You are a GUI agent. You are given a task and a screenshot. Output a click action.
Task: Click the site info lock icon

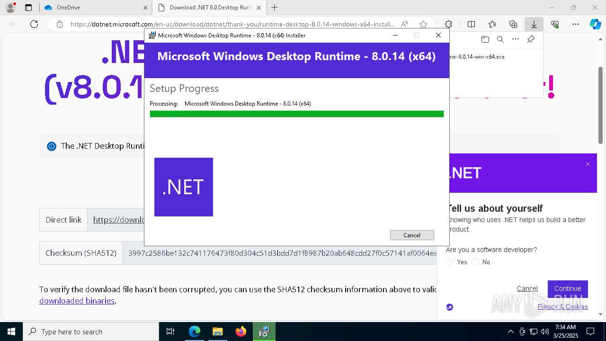(59, 24)
